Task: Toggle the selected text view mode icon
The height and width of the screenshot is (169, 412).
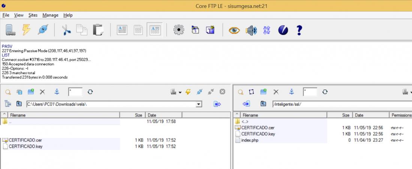Action: click(x=155, y=30)
